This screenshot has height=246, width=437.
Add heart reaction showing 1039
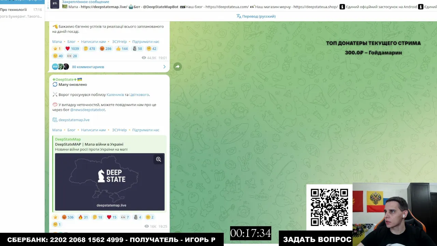tap(72, 49)
